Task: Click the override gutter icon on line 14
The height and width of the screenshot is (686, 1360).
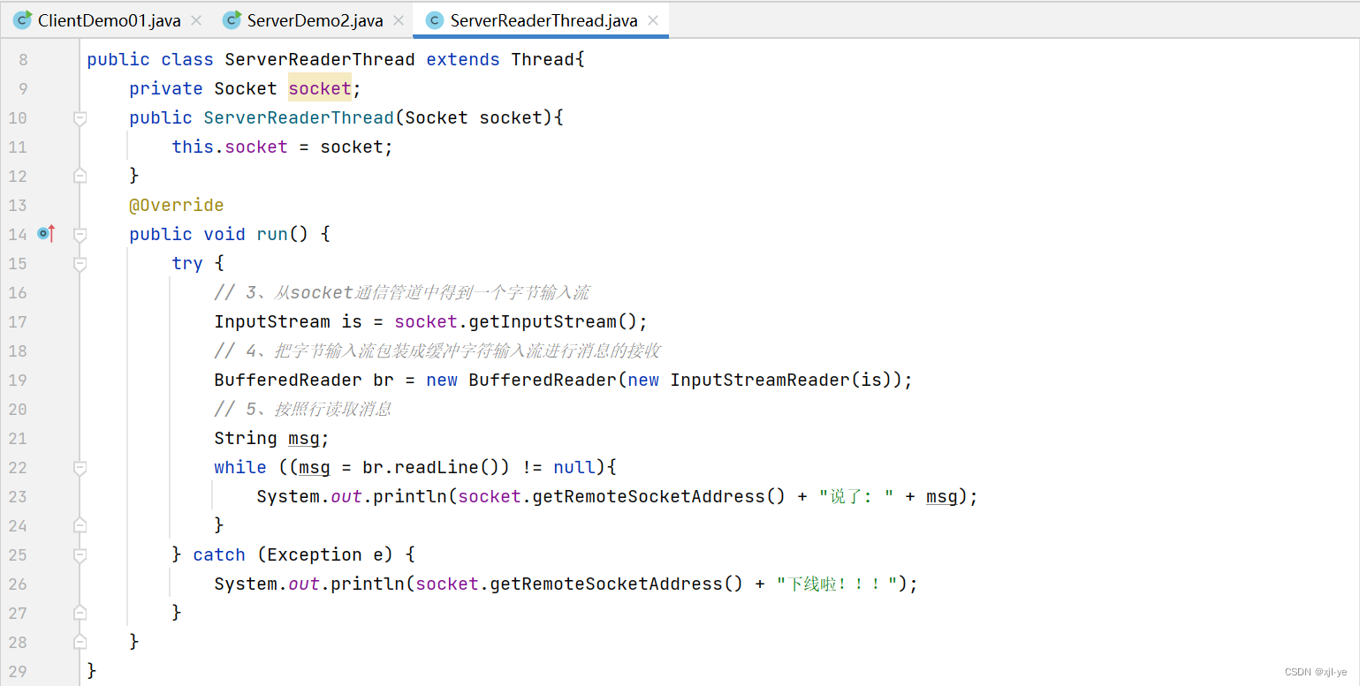Action: point(46,234)
